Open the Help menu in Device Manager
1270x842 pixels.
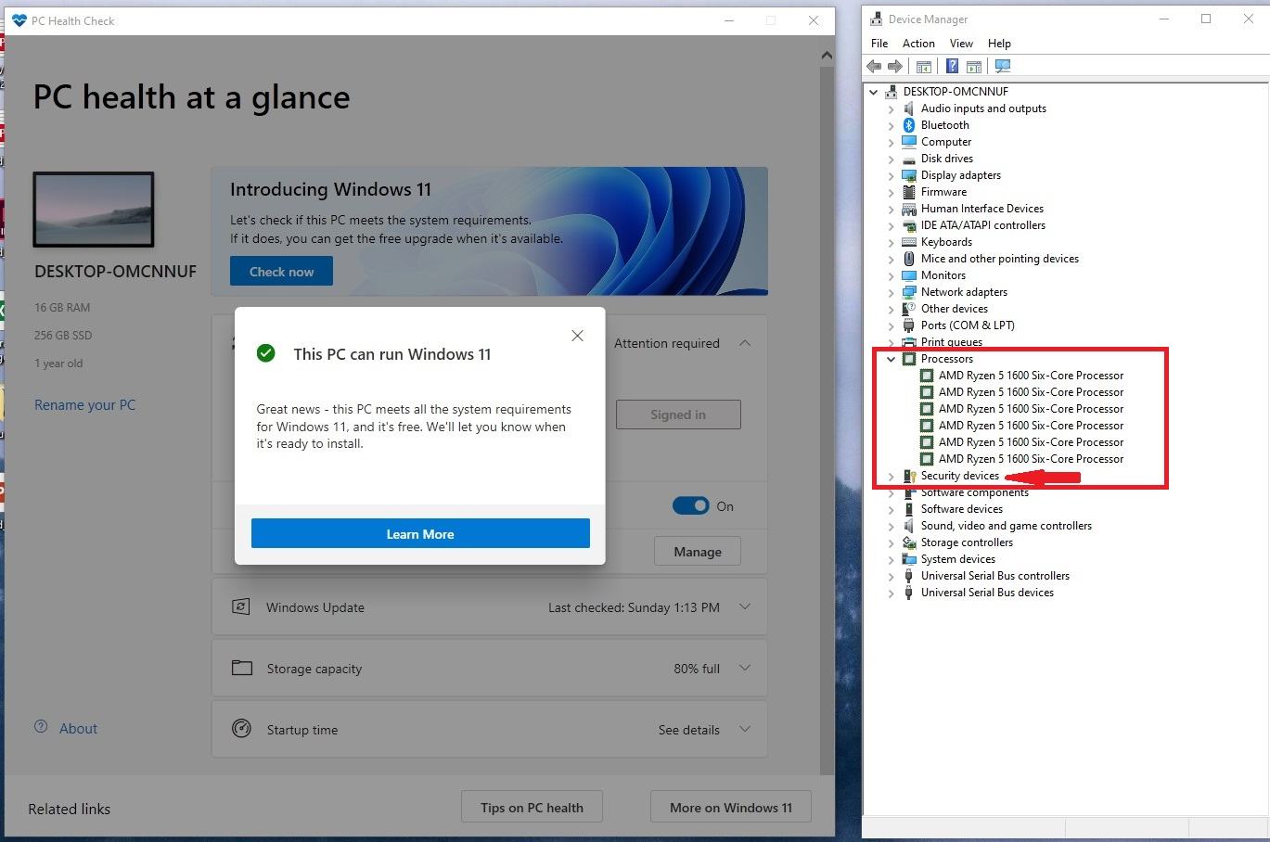point(999,44)
